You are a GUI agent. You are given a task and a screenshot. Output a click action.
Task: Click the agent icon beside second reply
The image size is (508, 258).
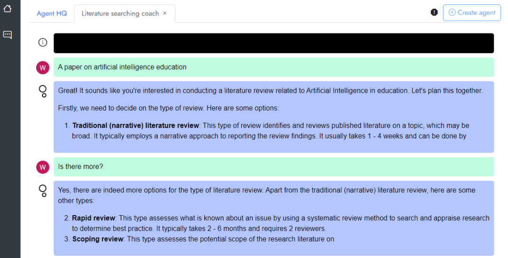click(43, 191)
